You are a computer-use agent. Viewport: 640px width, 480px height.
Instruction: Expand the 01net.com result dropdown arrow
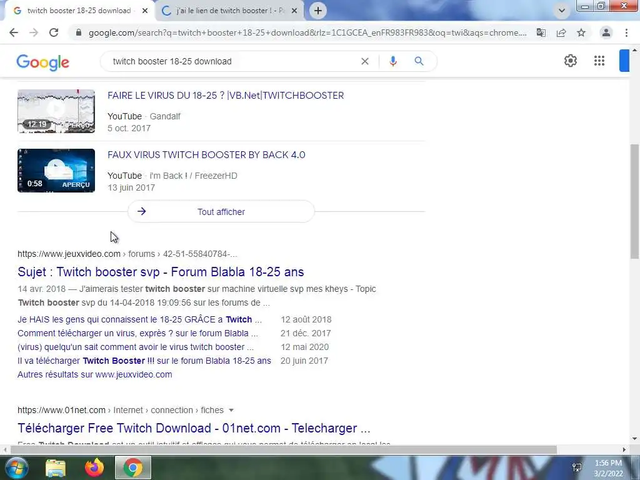(x=231, y=410)
